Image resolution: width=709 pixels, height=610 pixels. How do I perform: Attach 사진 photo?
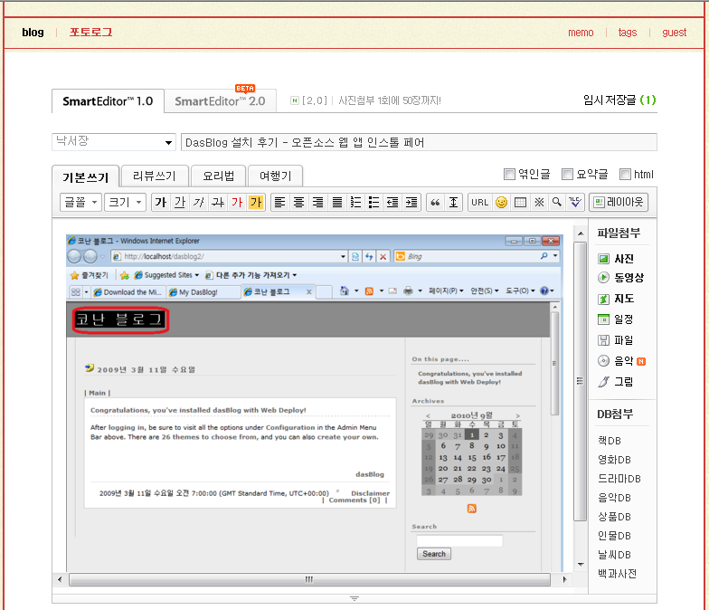coord(616,259)
